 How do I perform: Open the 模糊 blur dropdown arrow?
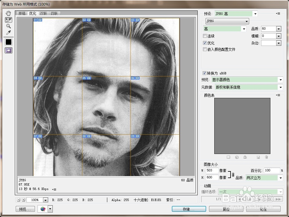(279, 36)
